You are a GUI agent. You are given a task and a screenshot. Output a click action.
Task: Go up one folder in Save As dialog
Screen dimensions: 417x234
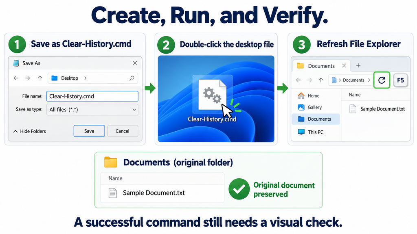(x=40, y=78)
